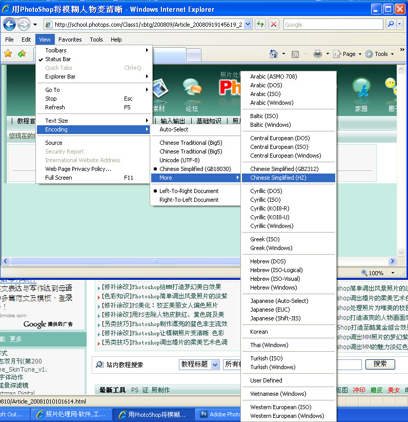
Task: Select Chinese Simplified (HZ) encoding
Action: [289, 178]
